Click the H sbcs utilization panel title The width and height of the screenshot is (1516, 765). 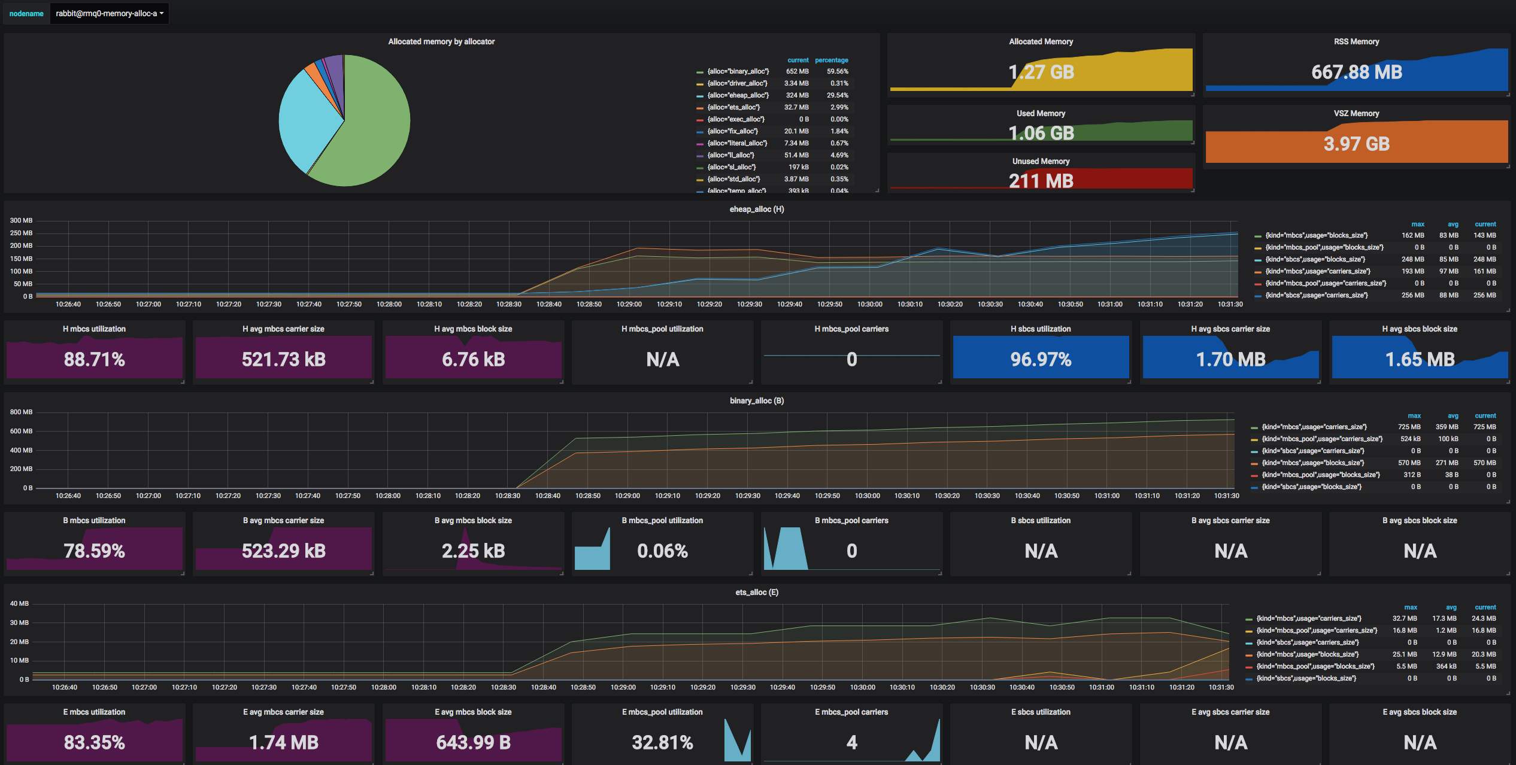coord(1041,329)
